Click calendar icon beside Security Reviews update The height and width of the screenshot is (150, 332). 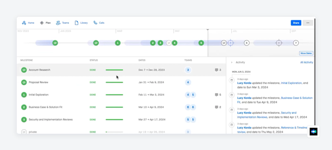pyautogui.click(x=232, y=110)
